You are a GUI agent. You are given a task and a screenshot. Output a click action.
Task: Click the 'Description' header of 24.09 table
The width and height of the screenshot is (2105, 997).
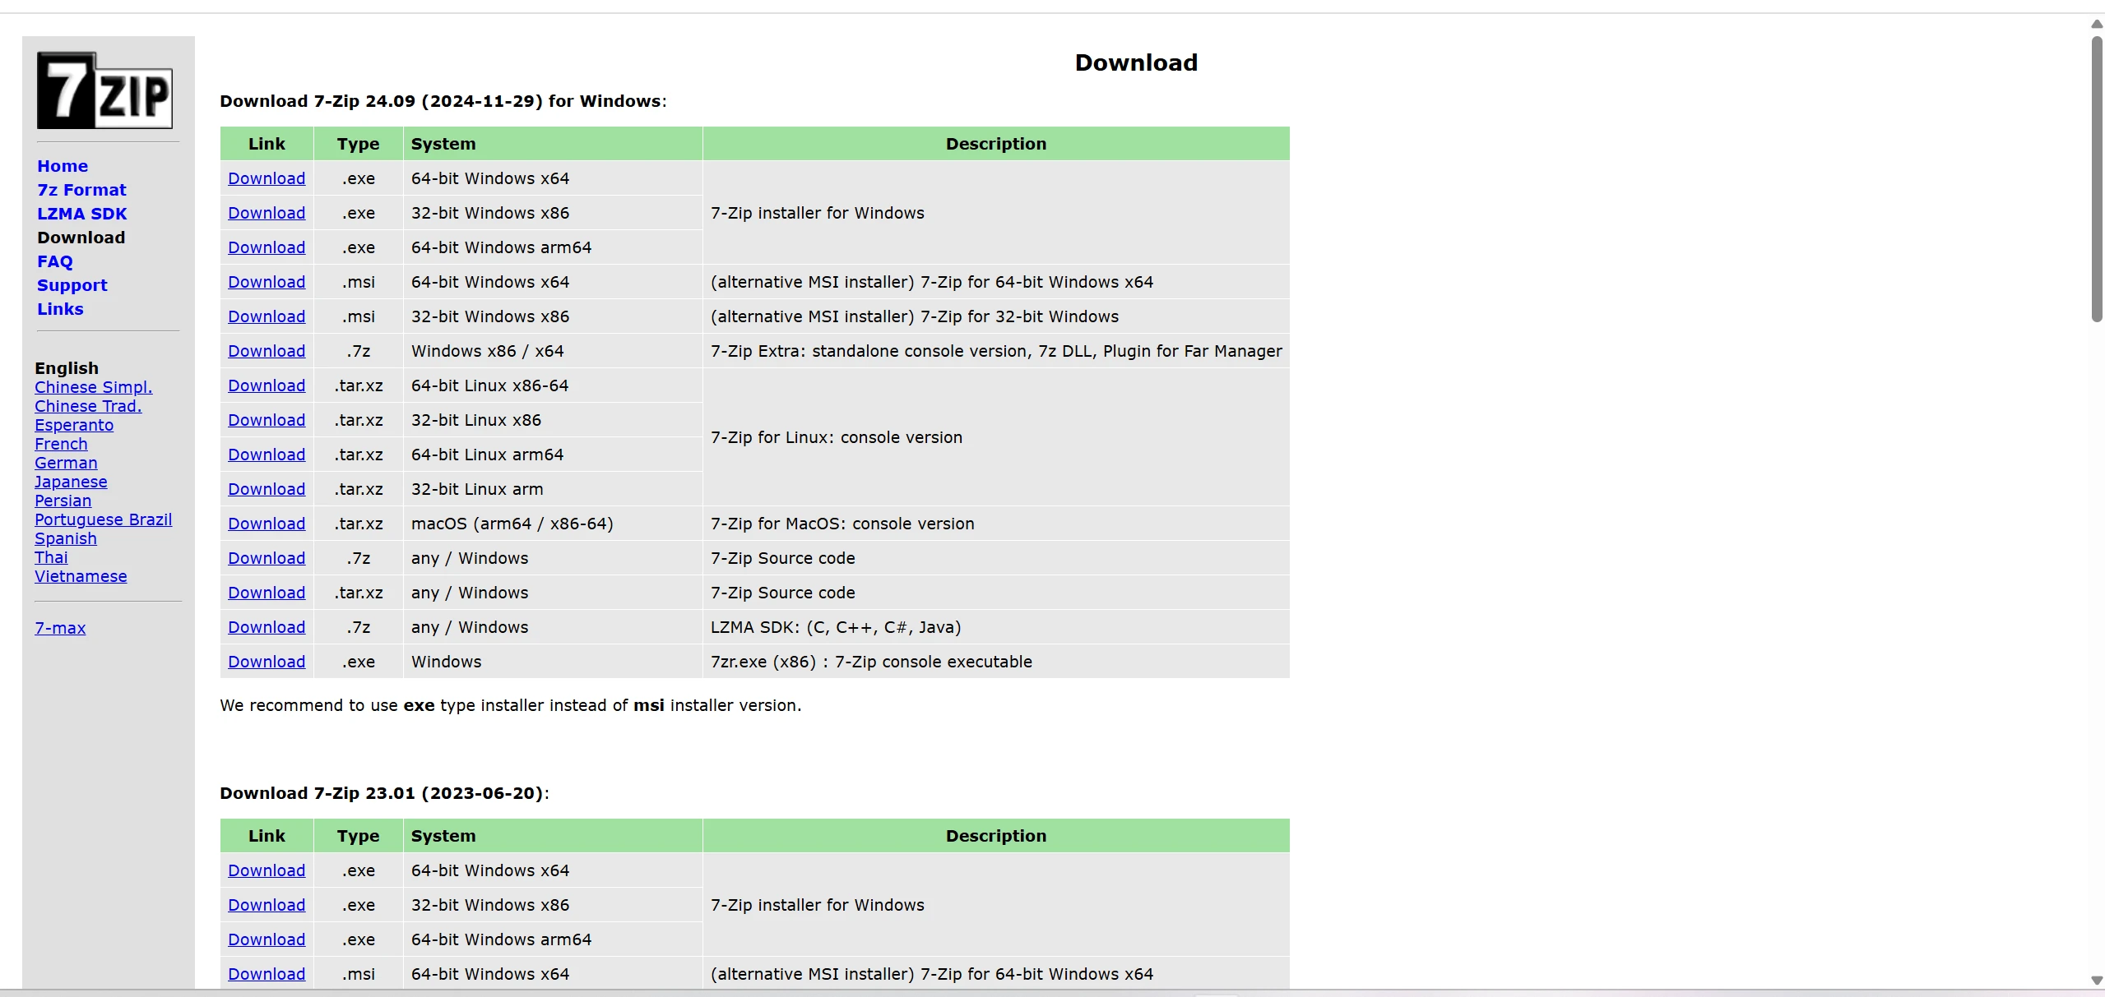996,144
